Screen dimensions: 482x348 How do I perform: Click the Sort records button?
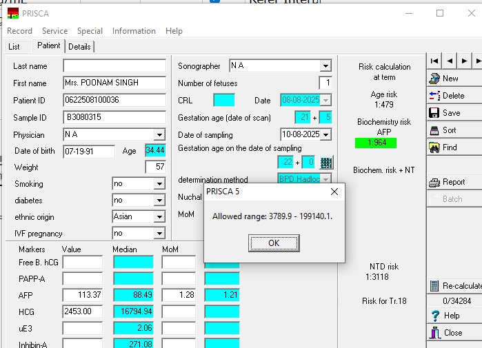coord(449,130)
